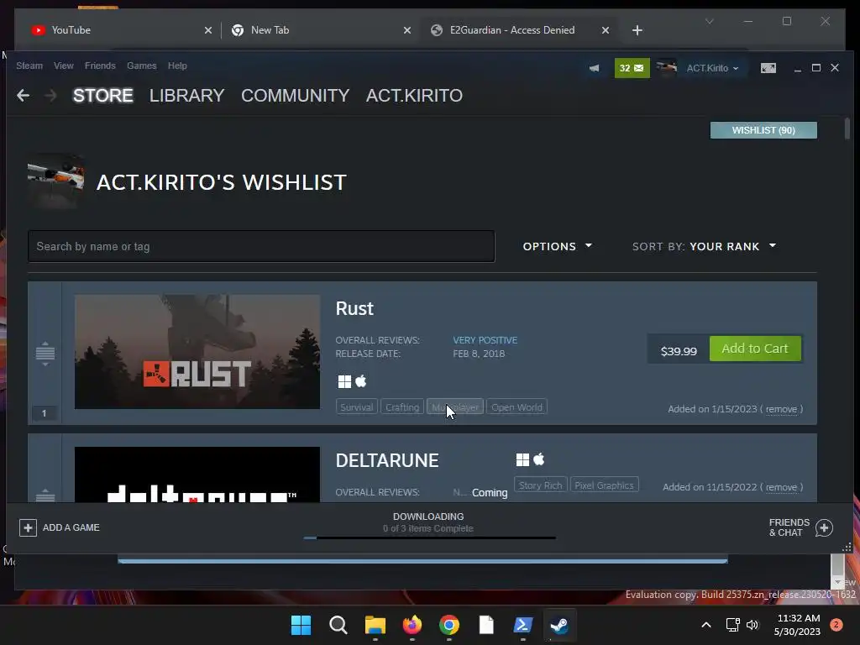Click the Mac platform icon for DELTARUNE

539,459
